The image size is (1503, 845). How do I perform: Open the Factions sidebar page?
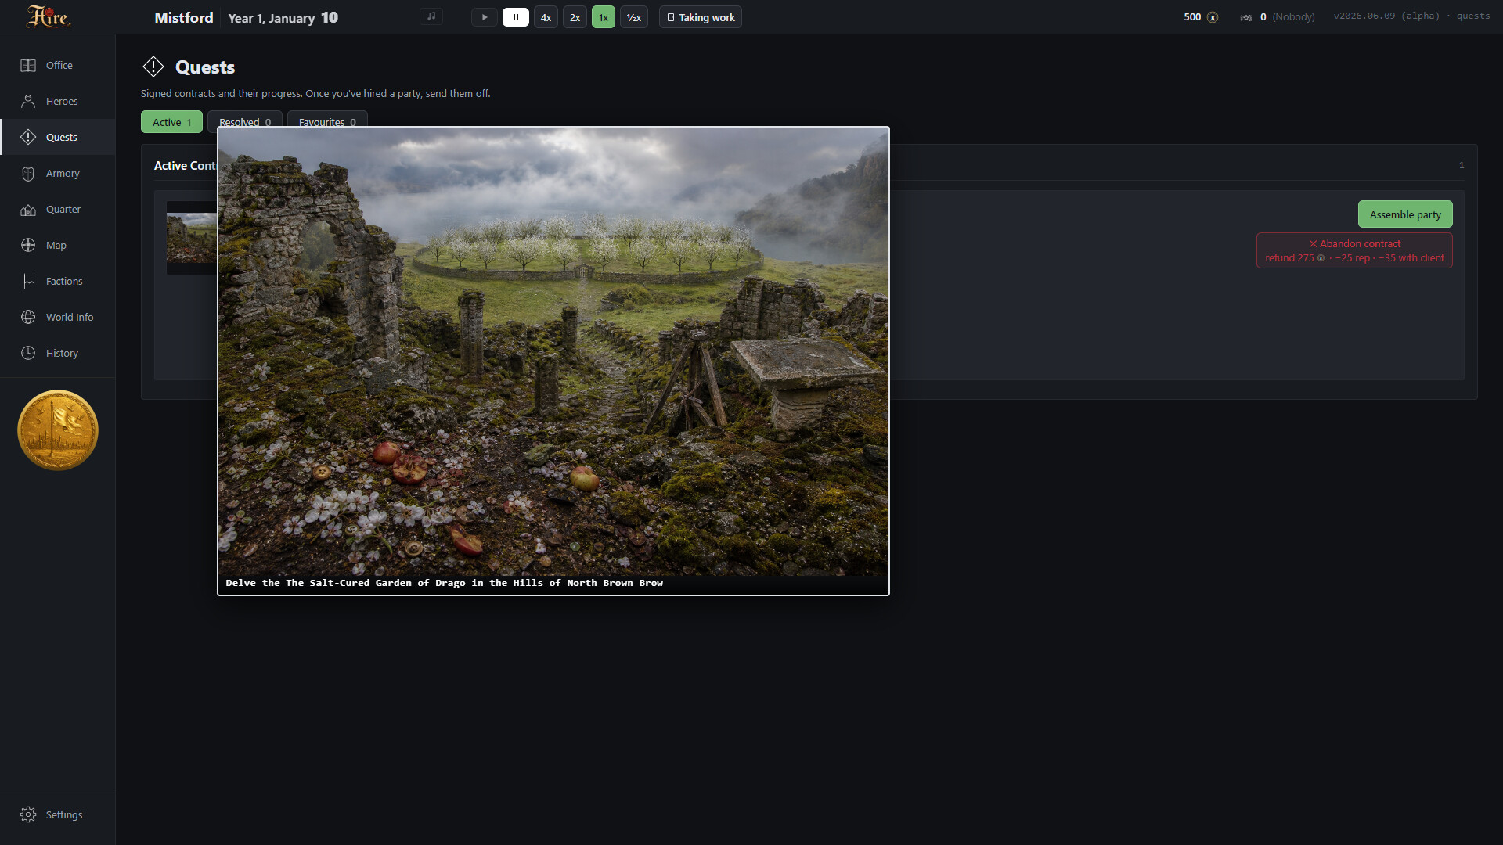coord(58,282)
